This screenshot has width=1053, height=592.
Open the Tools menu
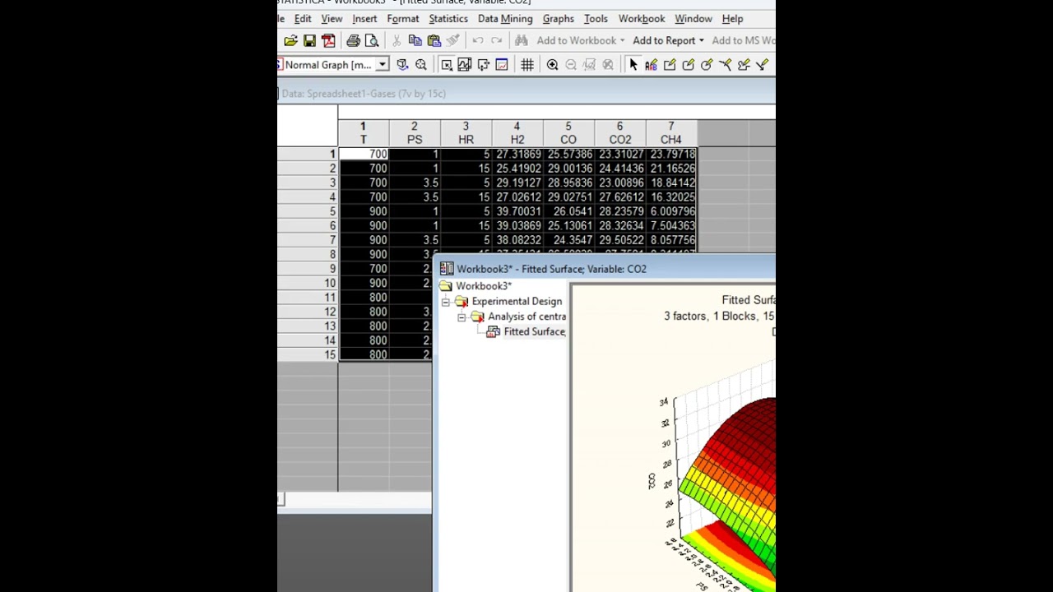(596, 19)
